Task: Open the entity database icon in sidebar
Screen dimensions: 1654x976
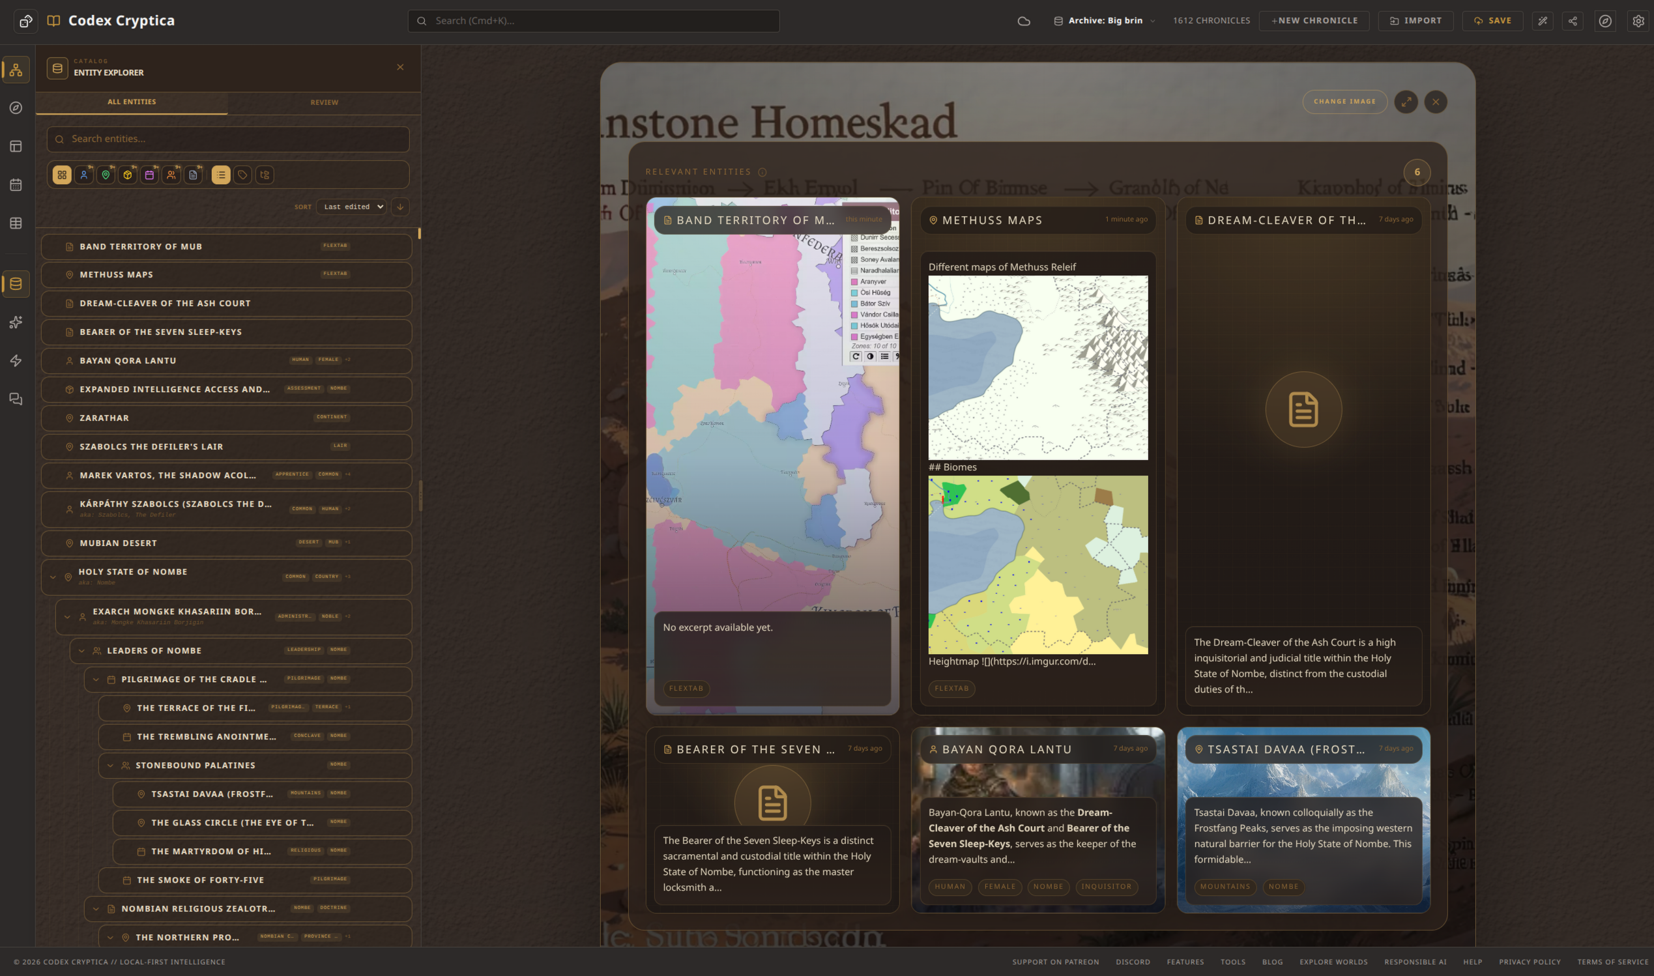Action: (x=16, y=284)
